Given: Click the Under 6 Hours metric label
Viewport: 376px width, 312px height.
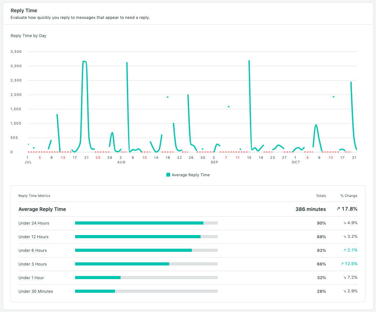Looking at the screenshot, I should (32, 250).
